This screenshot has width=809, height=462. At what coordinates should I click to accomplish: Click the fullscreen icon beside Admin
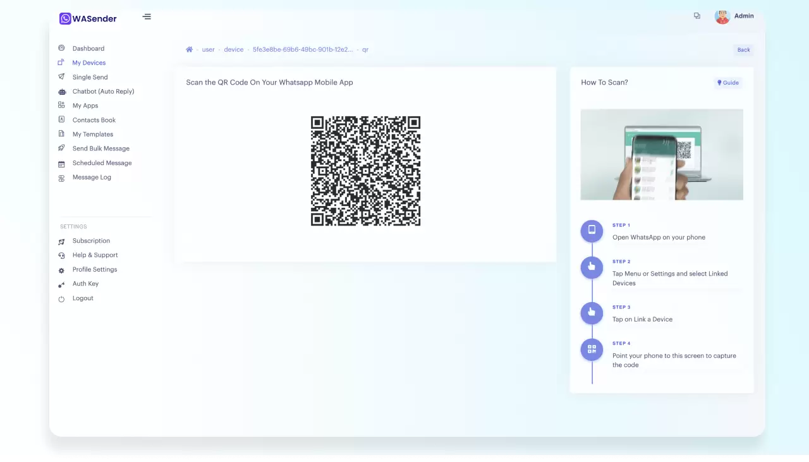(x=696, y=16)
